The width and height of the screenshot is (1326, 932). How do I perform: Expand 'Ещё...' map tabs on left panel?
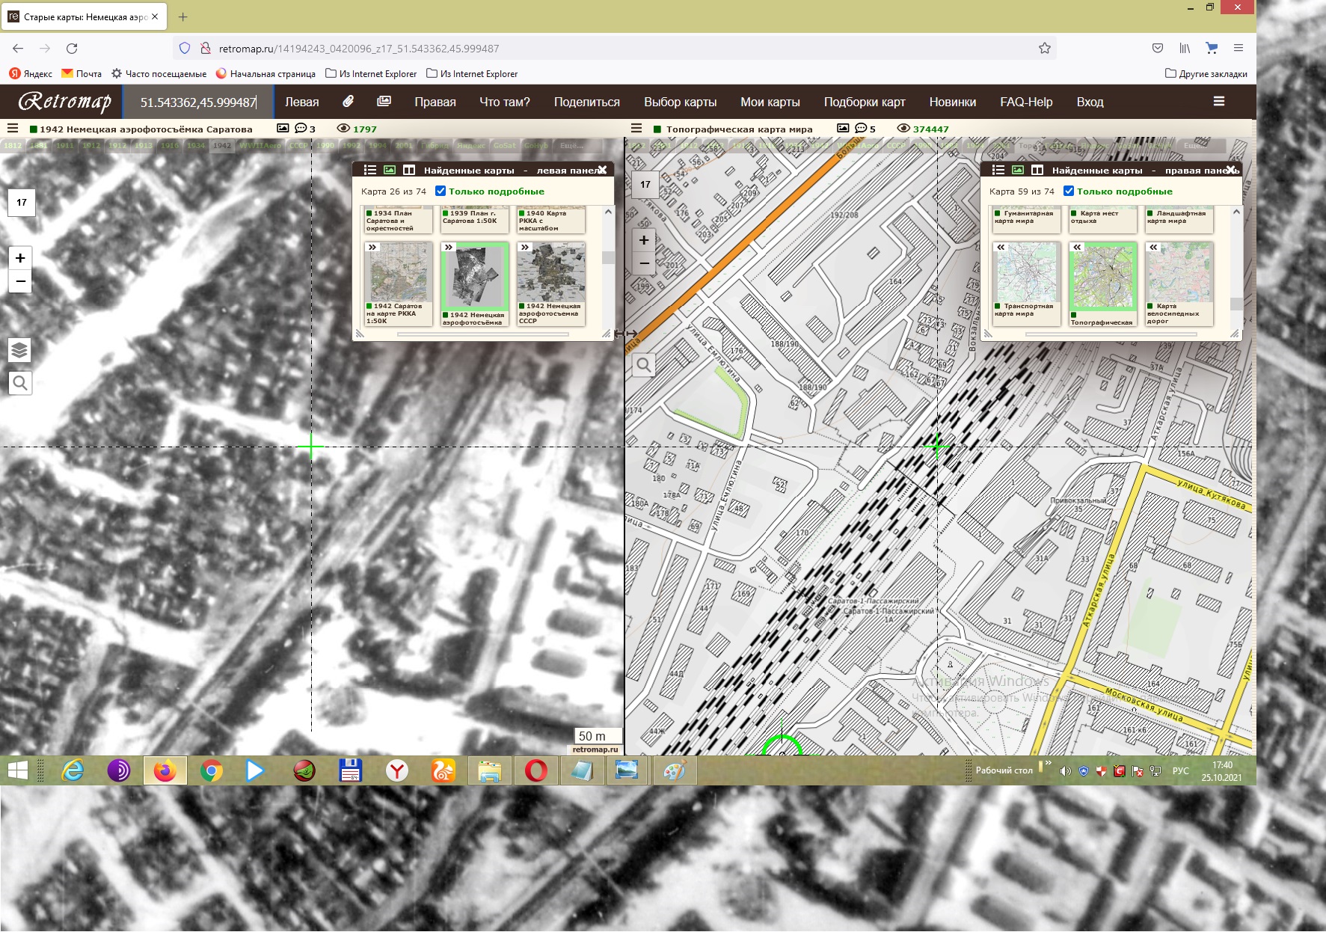pyautogui.click(x=571, y=145)
